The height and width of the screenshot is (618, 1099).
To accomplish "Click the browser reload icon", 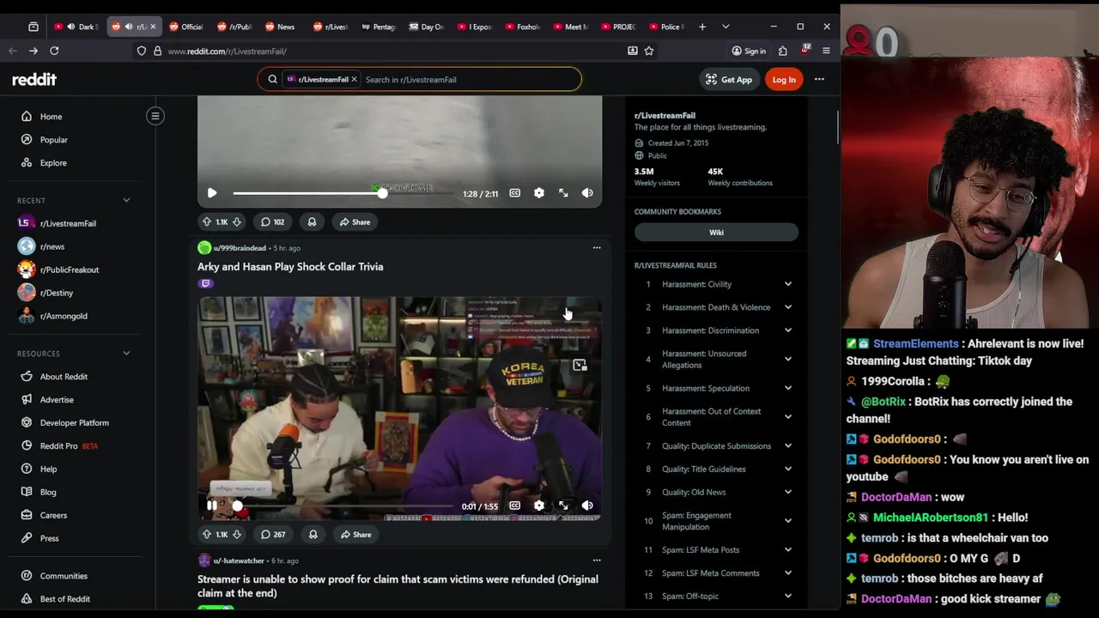I will click(54, 51).
